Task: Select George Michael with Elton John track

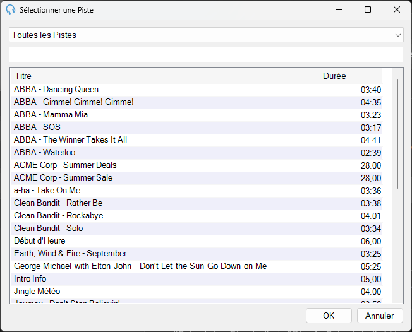Action: [x=197, y=266]
